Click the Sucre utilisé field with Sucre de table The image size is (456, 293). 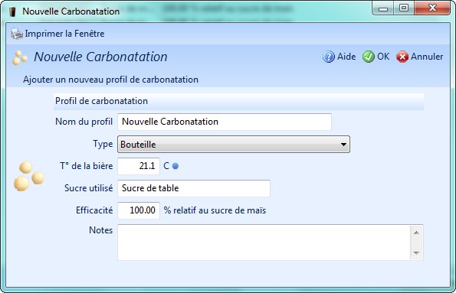[x=194, y=188]
